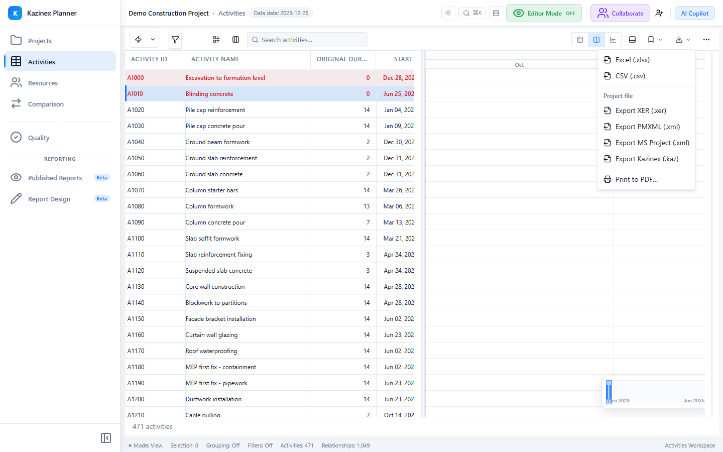The image size is (723, 452).
Task: Open the filter funnel icon
Action: 175,40
